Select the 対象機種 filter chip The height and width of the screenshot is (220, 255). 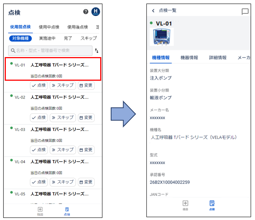[x=20, y=38]
